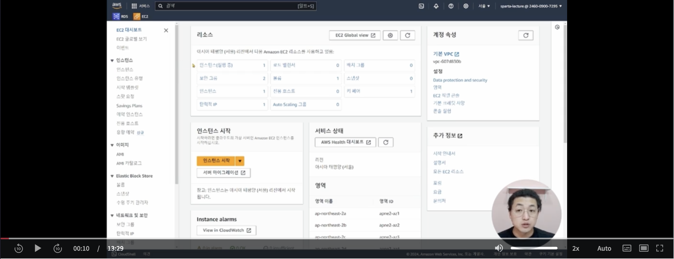Viewport: 674px width, 259px height.
Task: Open Auto Scaling 그룹 resource tile
Action: [306, 104]
